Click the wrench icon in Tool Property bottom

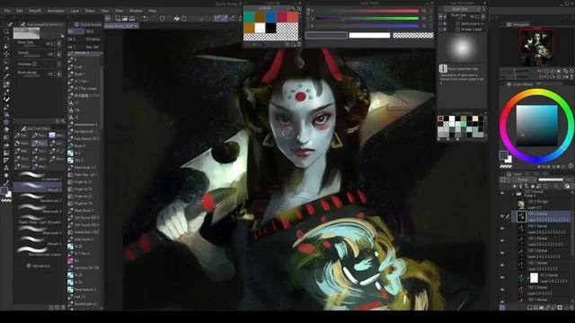click(63, 120)
